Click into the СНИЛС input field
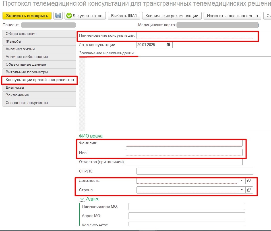This screenshot has width=271, height=231. pyautogui.click(x=195, y=171)
